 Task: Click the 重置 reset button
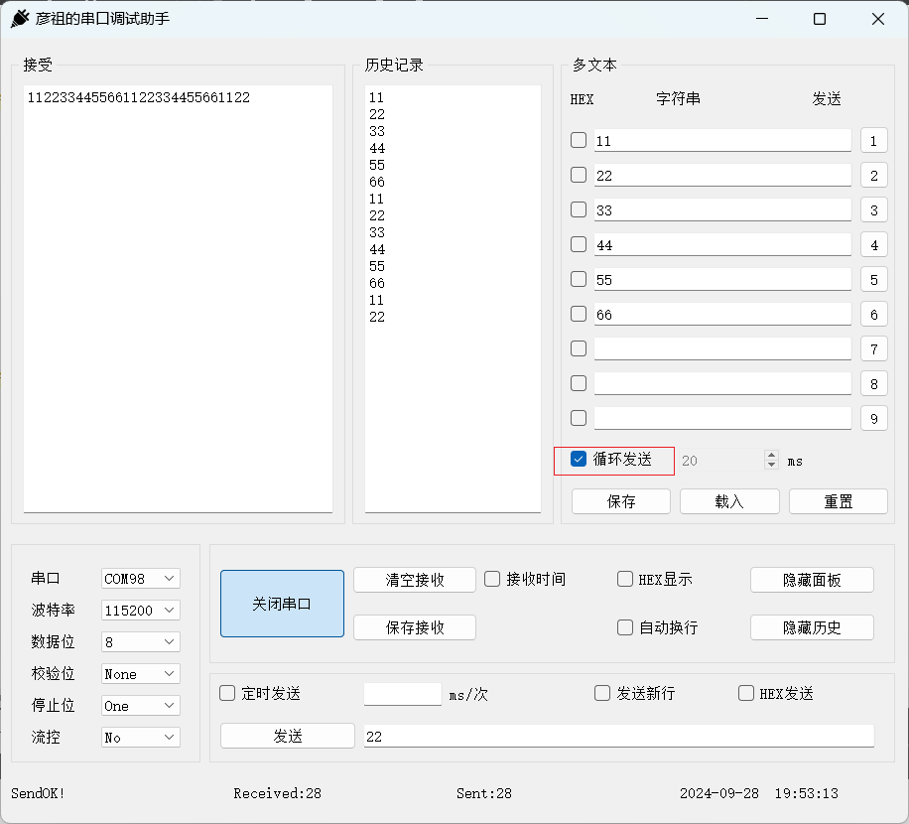[x=839, y=501]
